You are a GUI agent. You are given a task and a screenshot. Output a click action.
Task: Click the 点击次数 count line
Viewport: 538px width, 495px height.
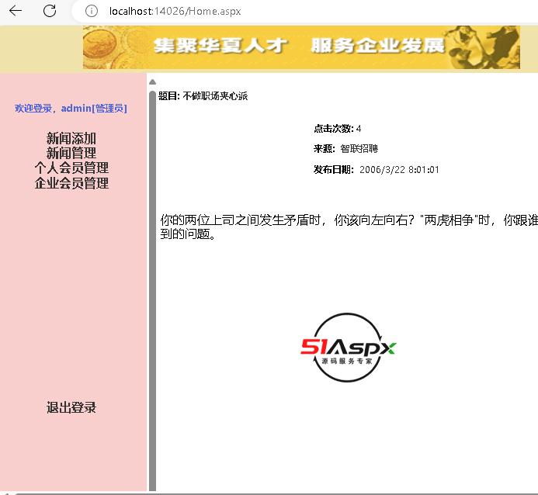[x=338, y=129]
